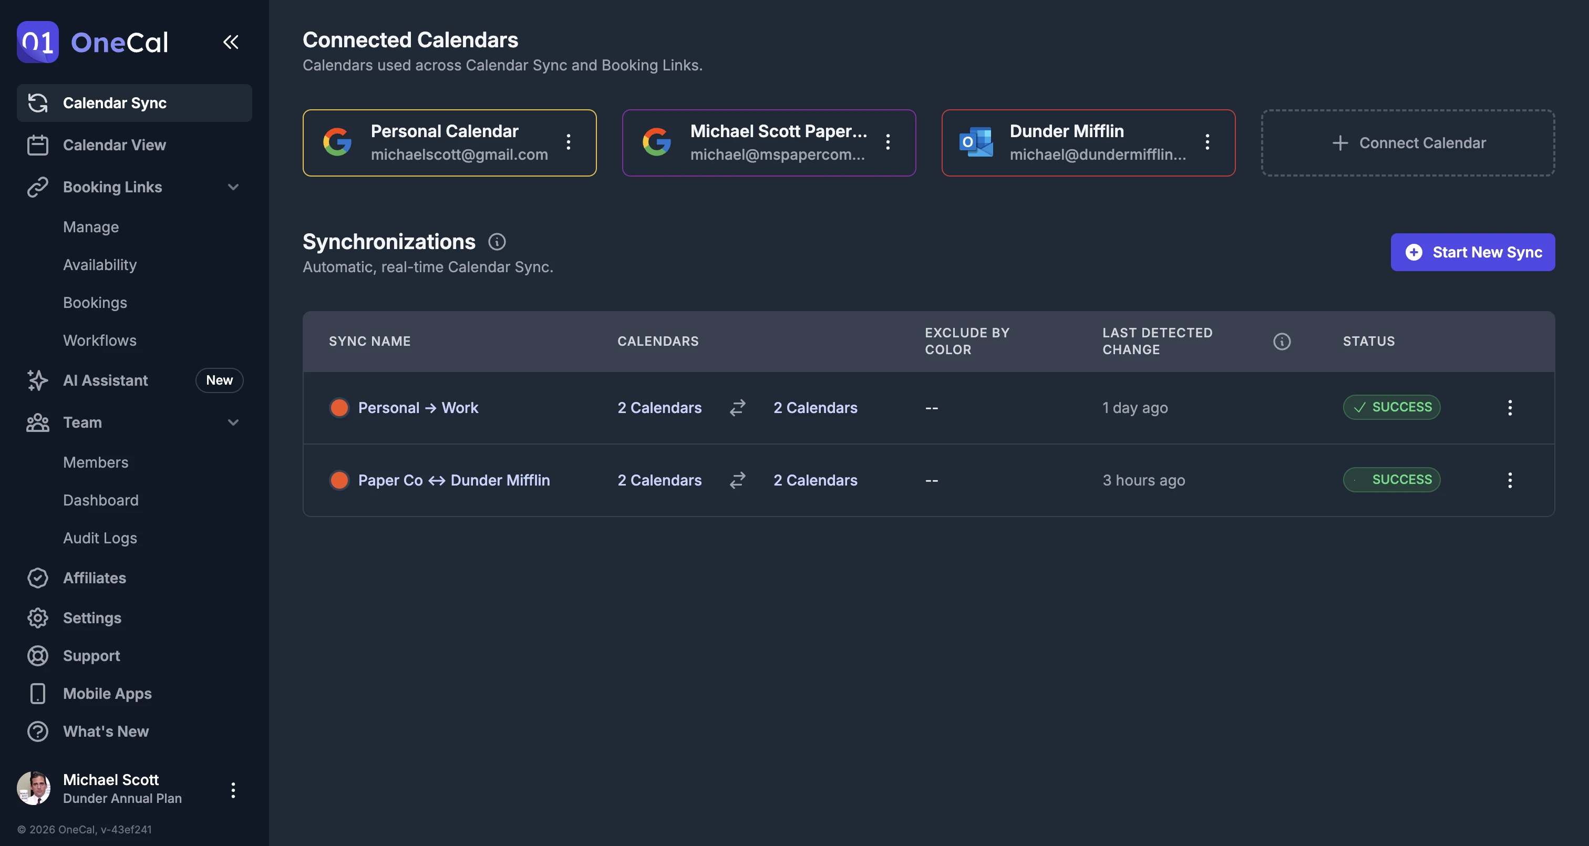Screen dimensions: 1589x846
Task: Click the Team people icon
Action: pyautogui.click(x=38, y=422)
